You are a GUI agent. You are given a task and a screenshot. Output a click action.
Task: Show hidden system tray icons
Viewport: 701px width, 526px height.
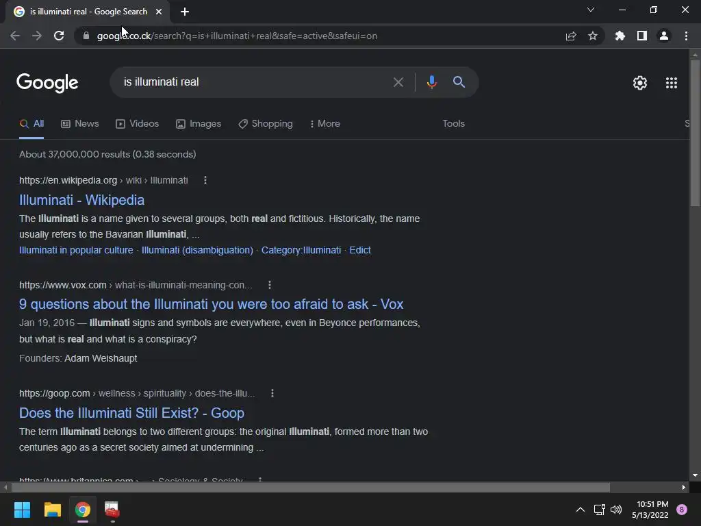[581, 510]
